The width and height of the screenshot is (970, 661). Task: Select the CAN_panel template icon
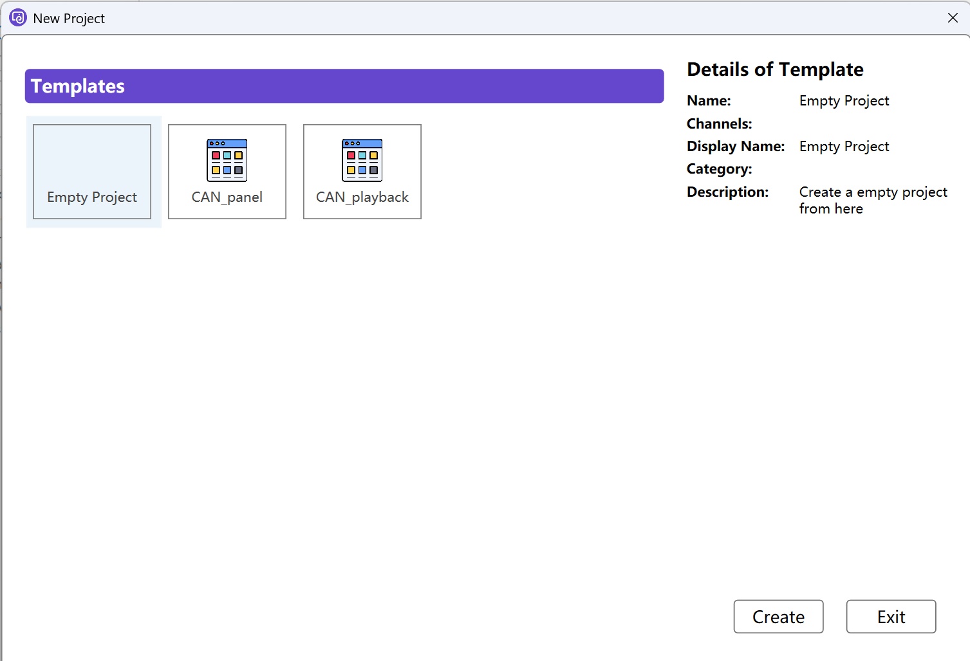pyautogui.click(x=227, y=161)
